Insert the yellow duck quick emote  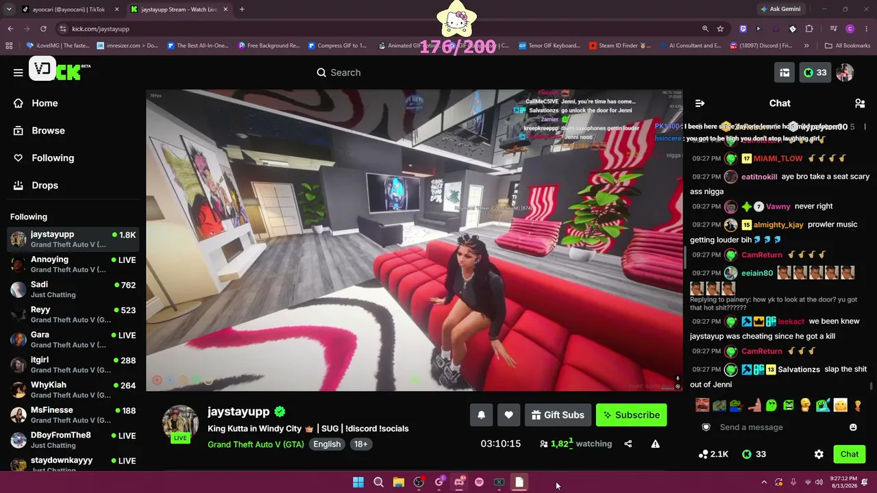pyautogui.click(x=805, y=405)
